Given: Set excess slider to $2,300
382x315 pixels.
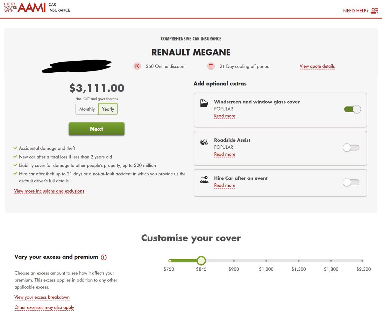Looking at the screenshot, I should click(x=363, y=261).
